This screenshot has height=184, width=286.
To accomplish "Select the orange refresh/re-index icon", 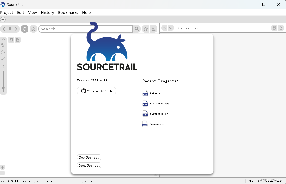I will pos(24,29).
